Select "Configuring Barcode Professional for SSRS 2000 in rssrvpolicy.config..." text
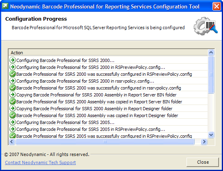 point(85,81)
